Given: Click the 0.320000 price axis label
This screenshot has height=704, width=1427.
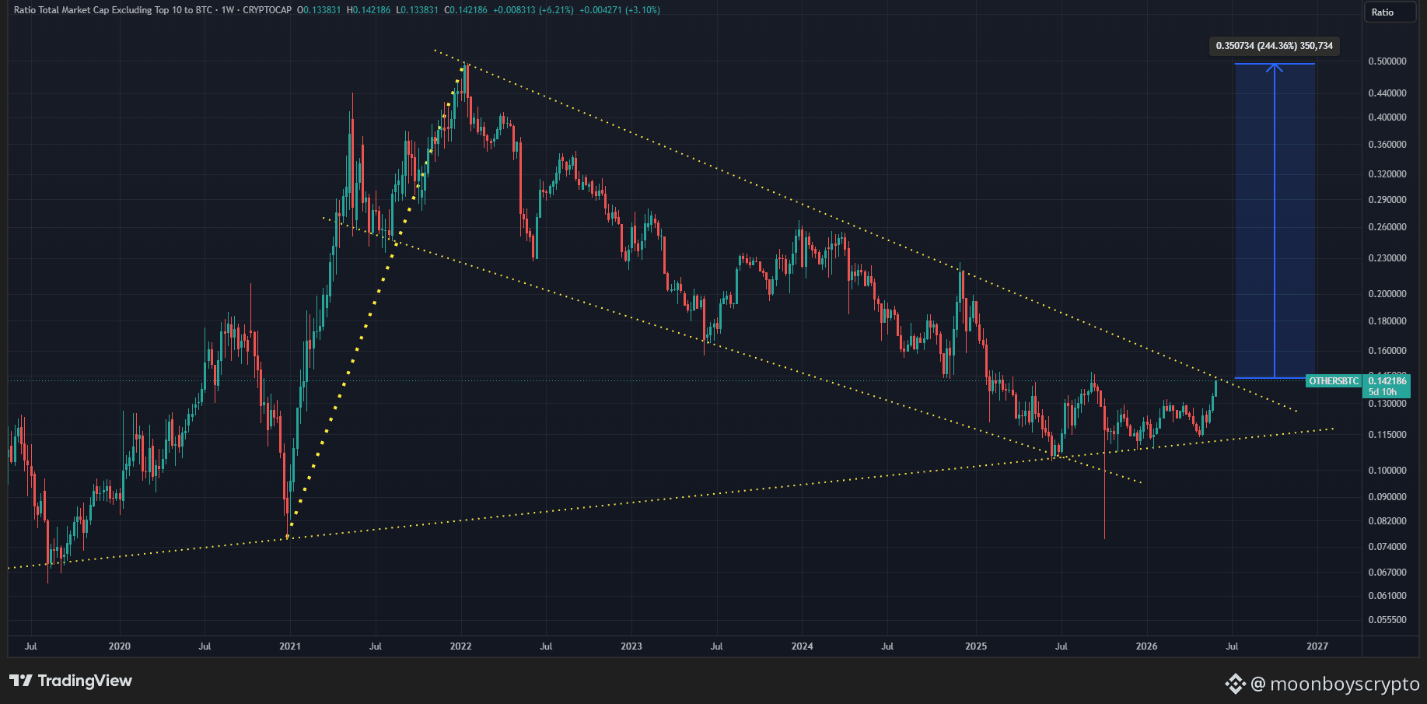Looking at the screenshot, I should click(x=1387, y=174).
